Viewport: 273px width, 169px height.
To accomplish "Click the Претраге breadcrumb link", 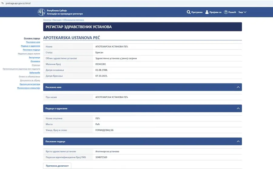I will 57,20.
